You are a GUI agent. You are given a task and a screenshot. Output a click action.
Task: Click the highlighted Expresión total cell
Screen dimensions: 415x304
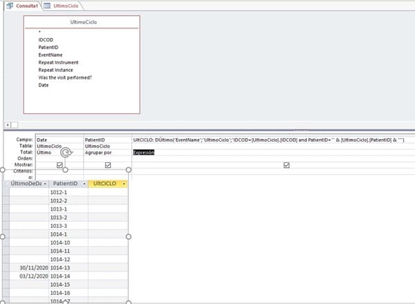pos(144,152)
